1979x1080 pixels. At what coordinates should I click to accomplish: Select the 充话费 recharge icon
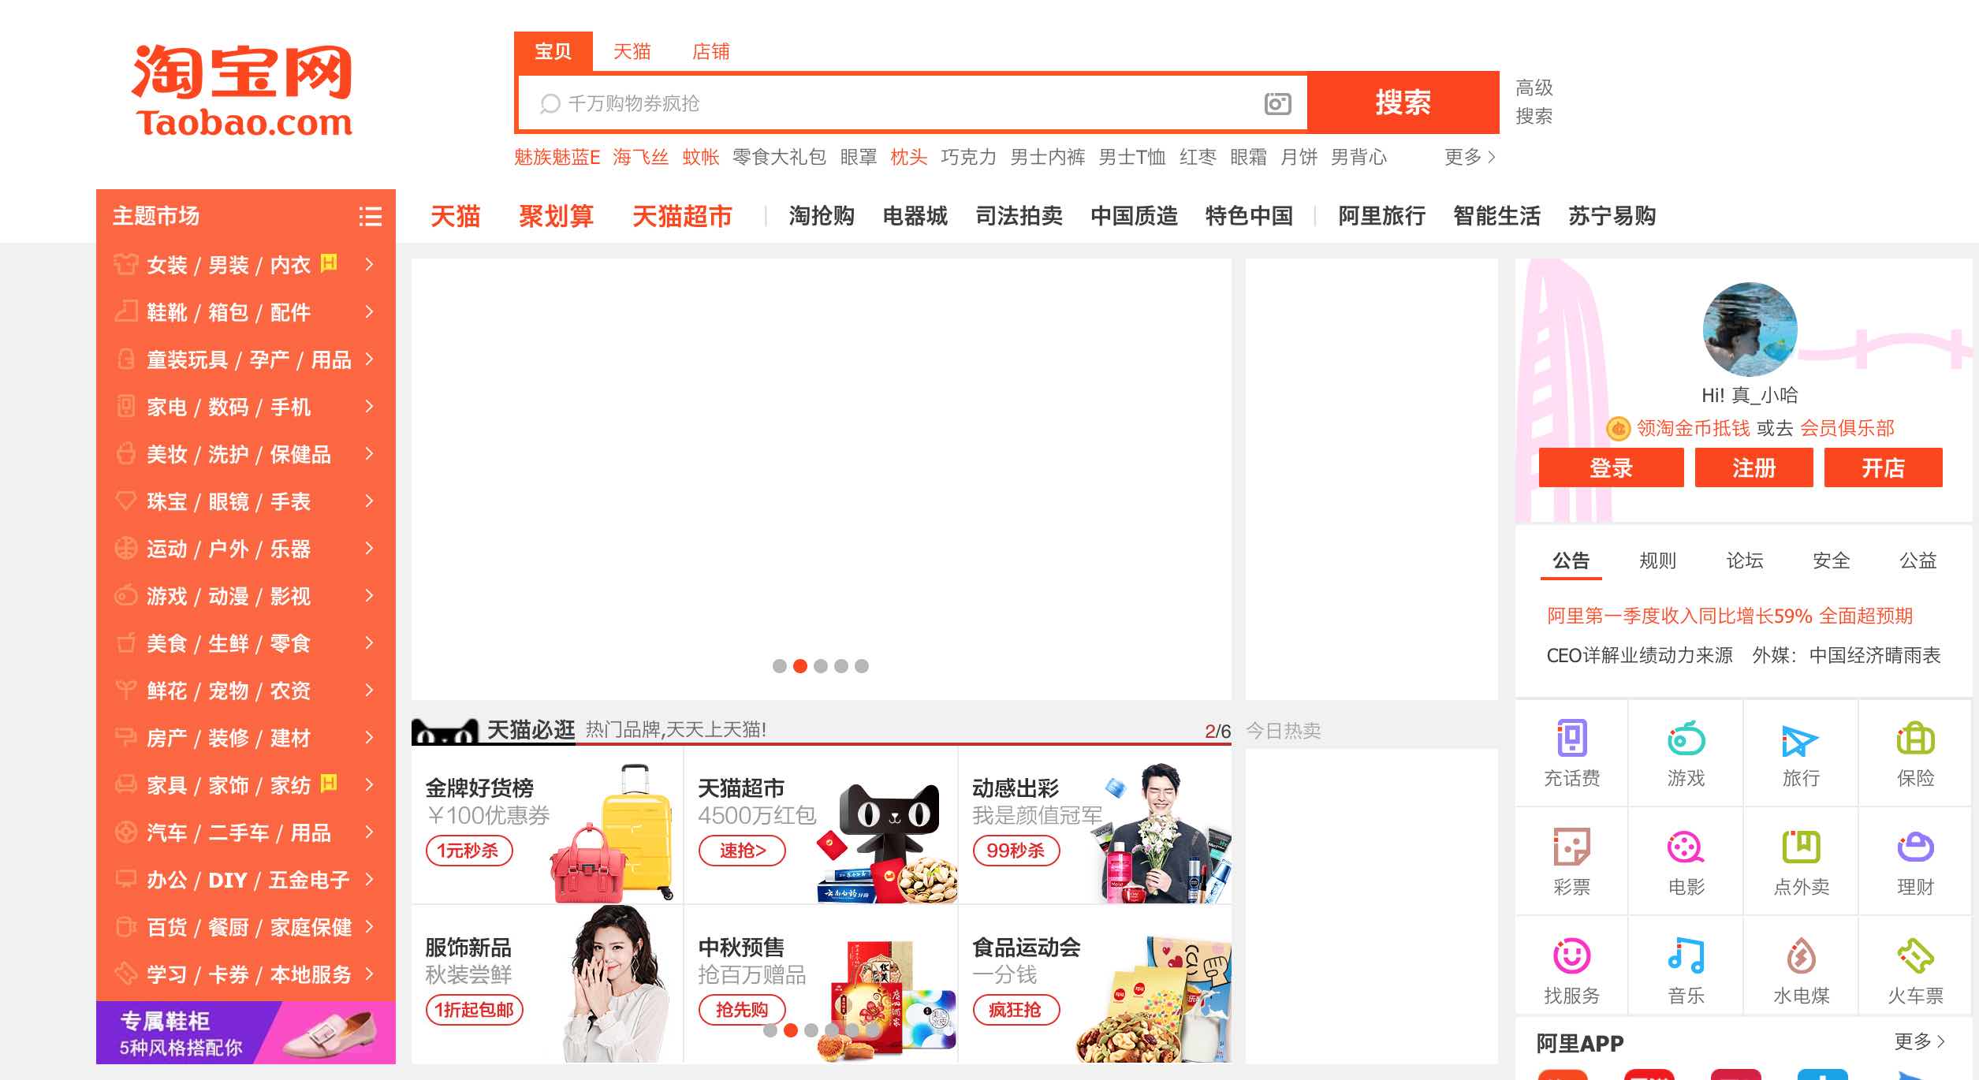(1572, 751)
